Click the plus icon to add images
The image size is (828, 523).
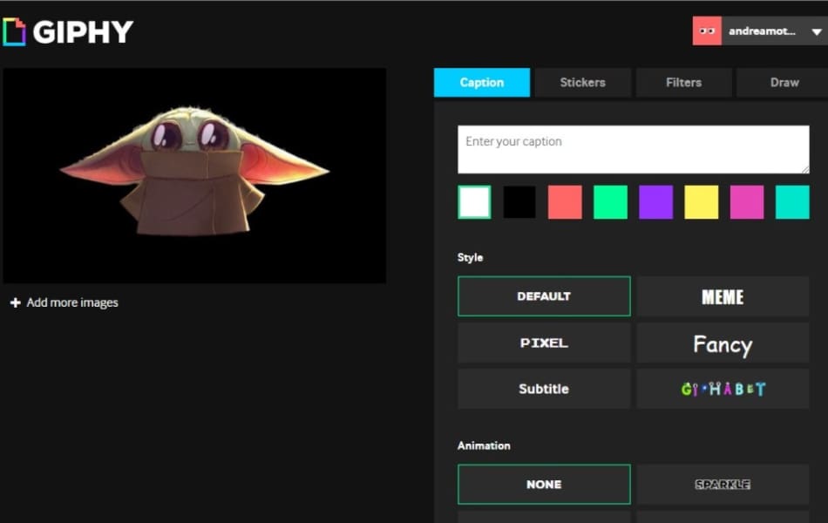tap(15, 303)
